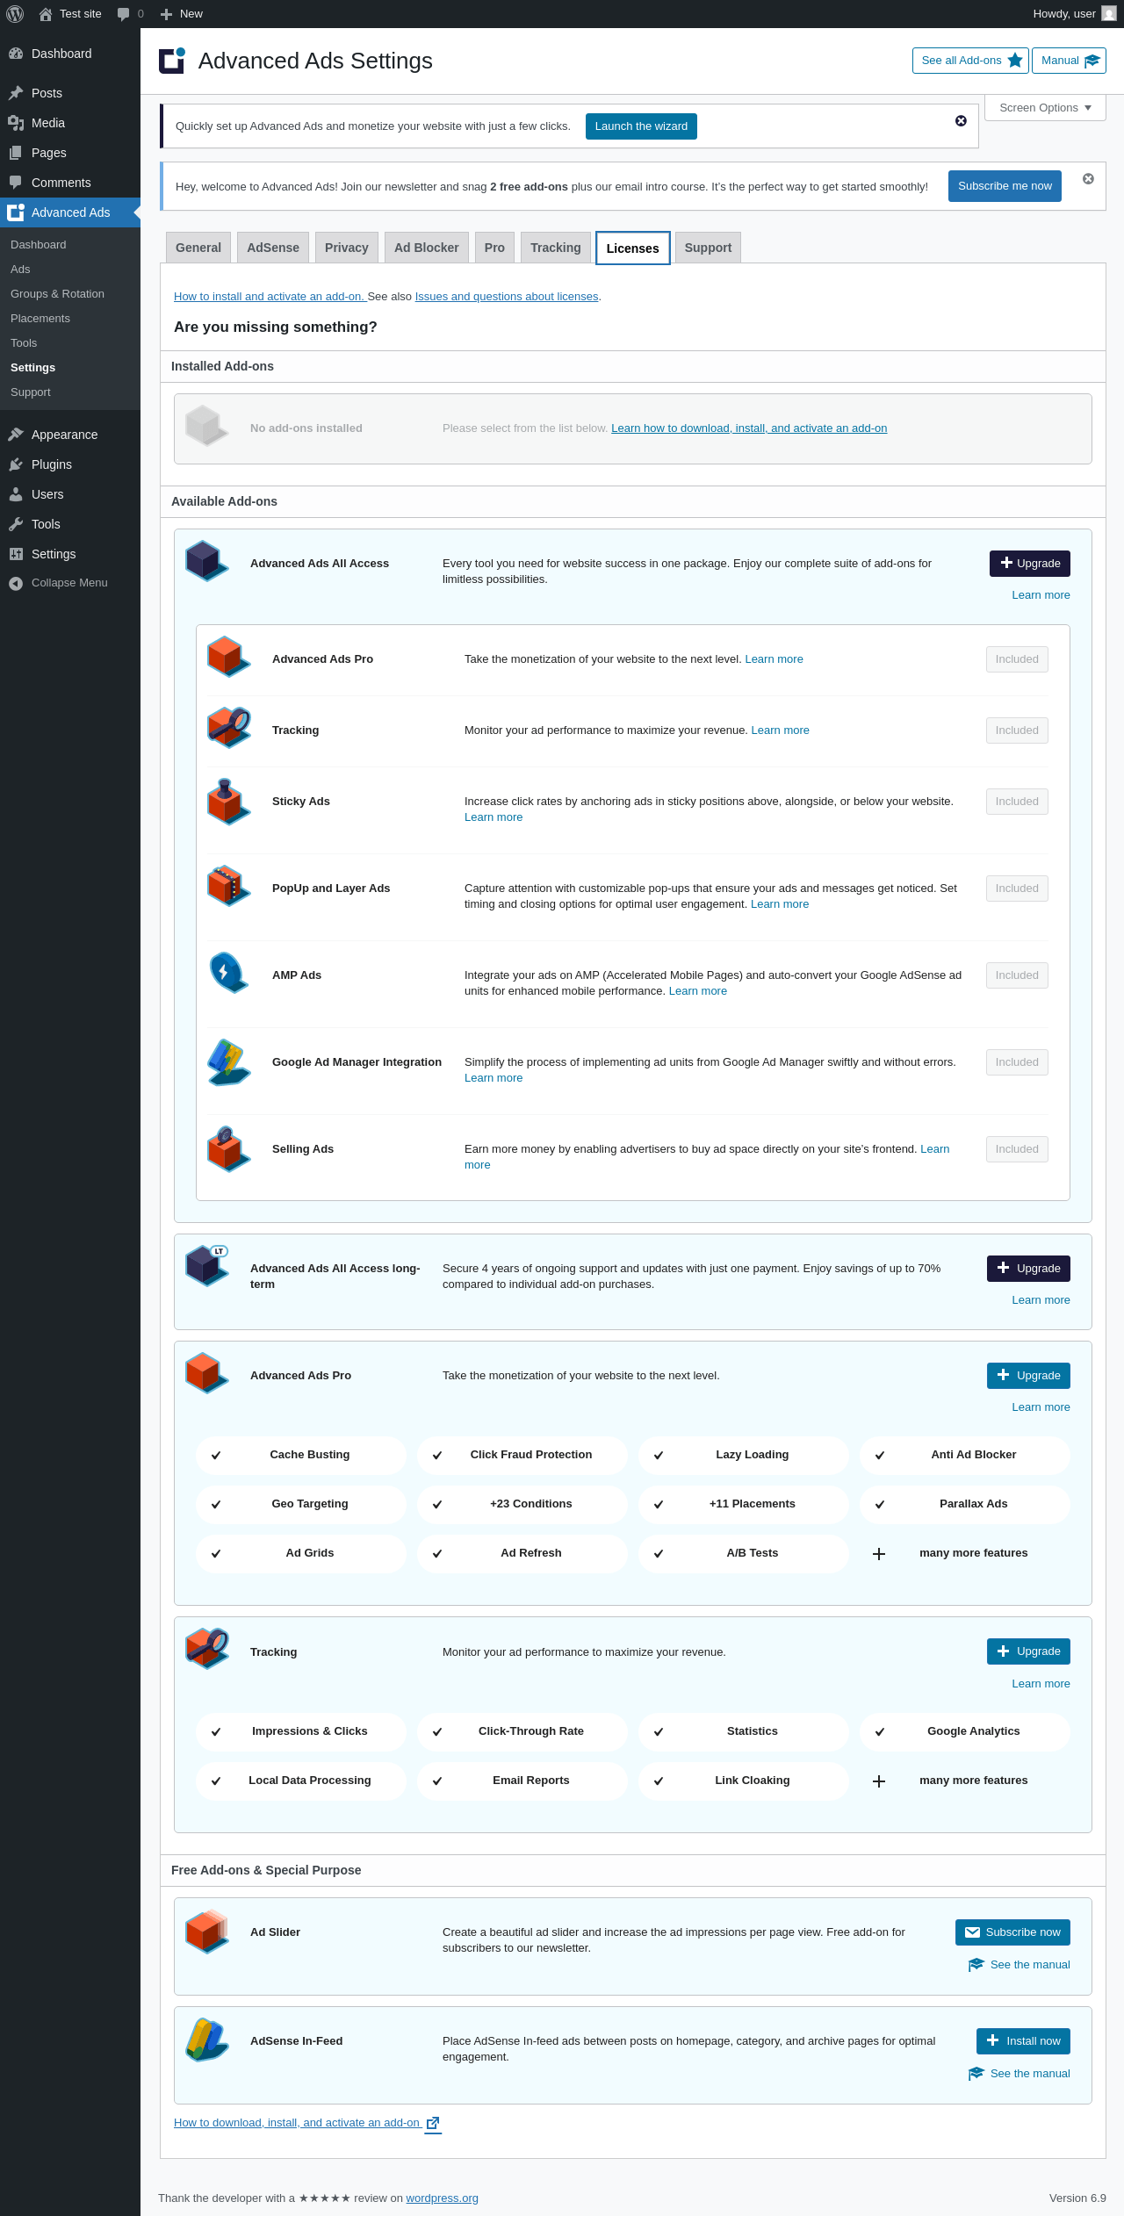Click the Advanced Ads sidebar menu icon
This screenshot has width=1124, height=2216.
coord(16,212)
